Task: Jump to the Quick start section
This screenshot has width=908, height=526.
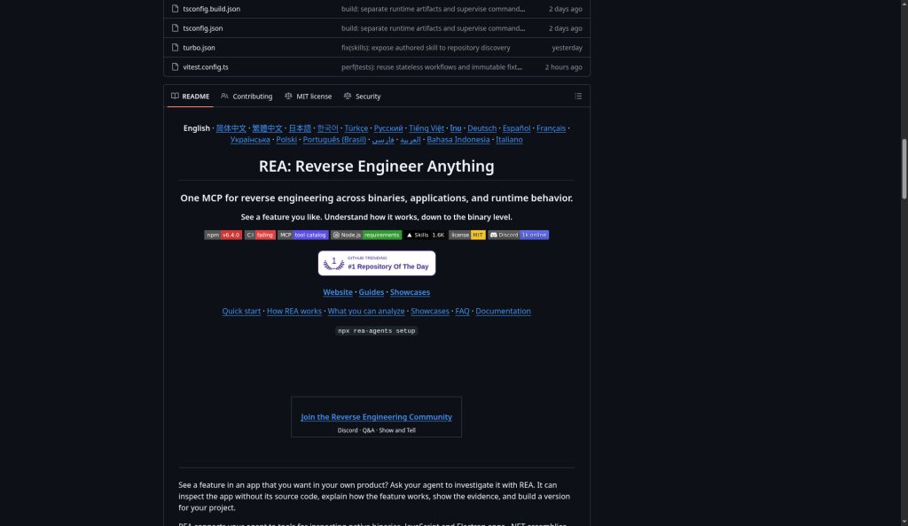Action: pos(241,312)
